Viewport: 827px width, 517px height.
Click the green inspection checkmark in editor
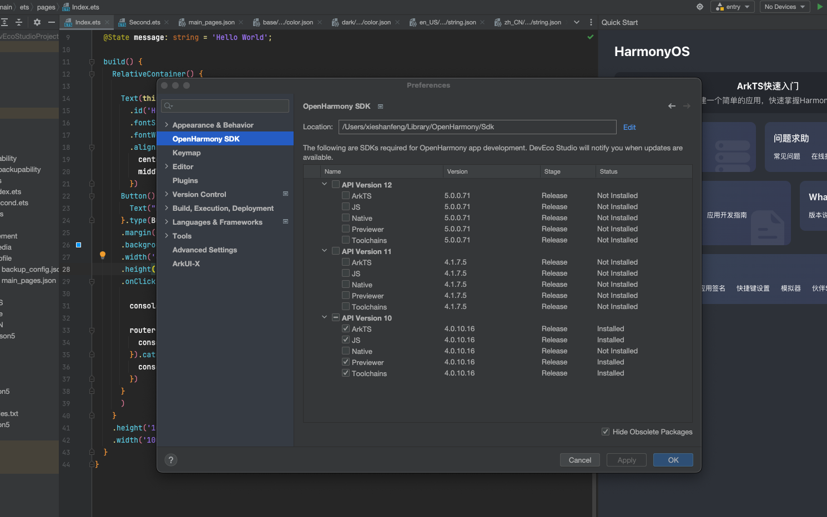(591, 37)
